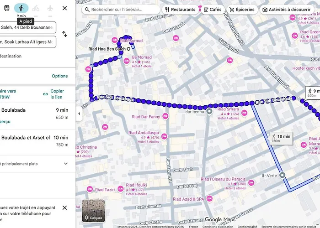Select the public transit travel mode

(x=7, y=8)
